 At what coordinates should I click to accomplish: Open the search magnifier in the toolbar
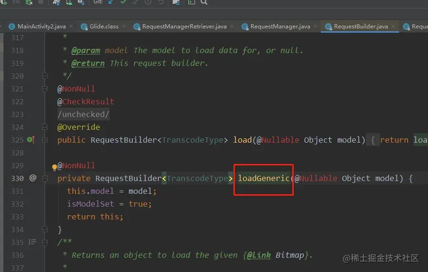coord(204,2)
